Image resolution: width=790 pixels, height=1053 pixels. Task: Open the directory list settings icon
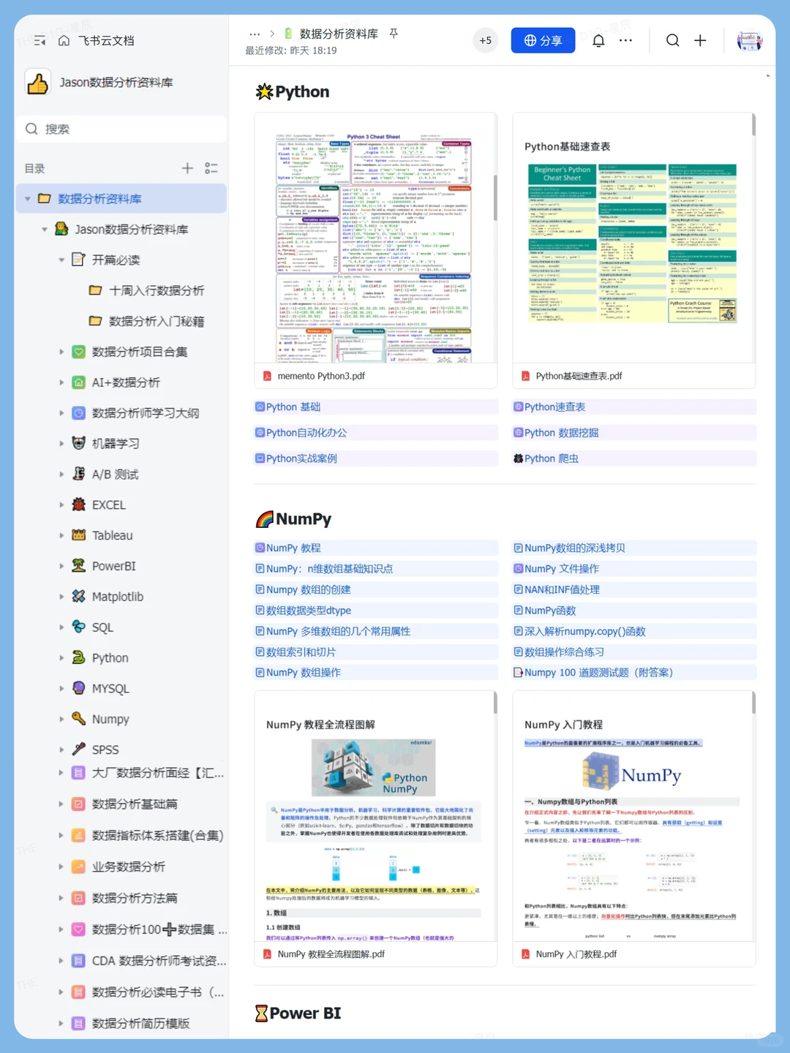211,168
